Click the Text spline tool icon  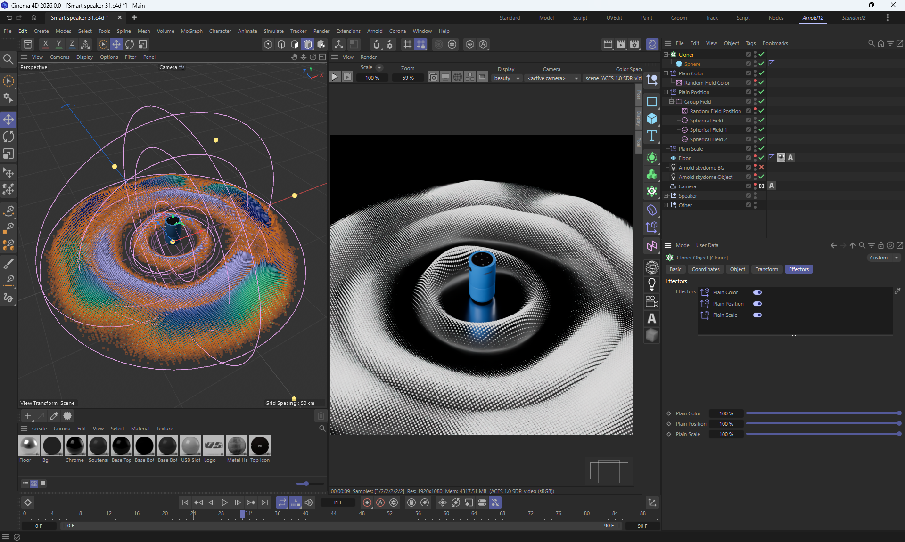(652, 136)
